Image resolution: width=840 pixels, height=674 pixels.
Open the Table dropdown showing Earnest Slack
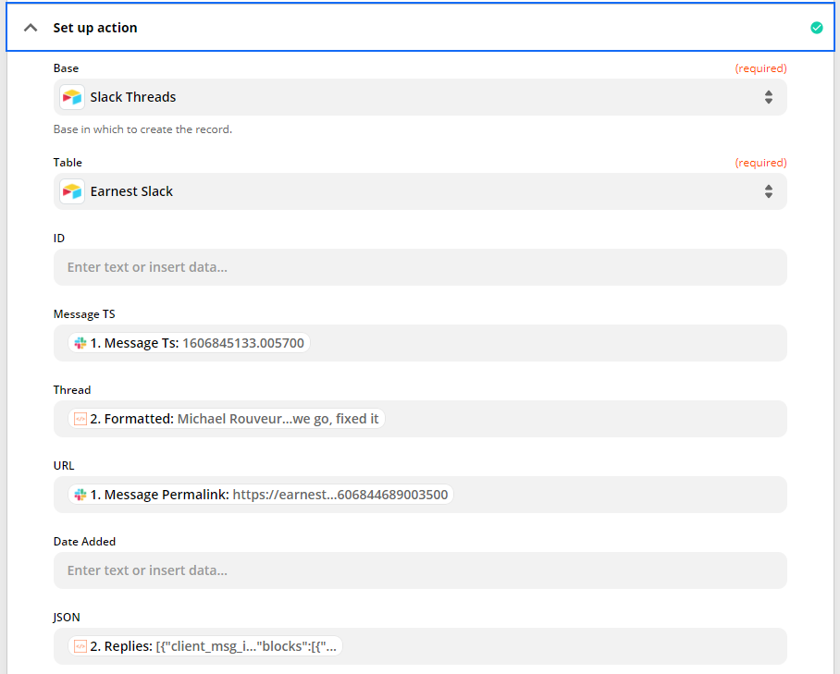click(x=420, y=191)
